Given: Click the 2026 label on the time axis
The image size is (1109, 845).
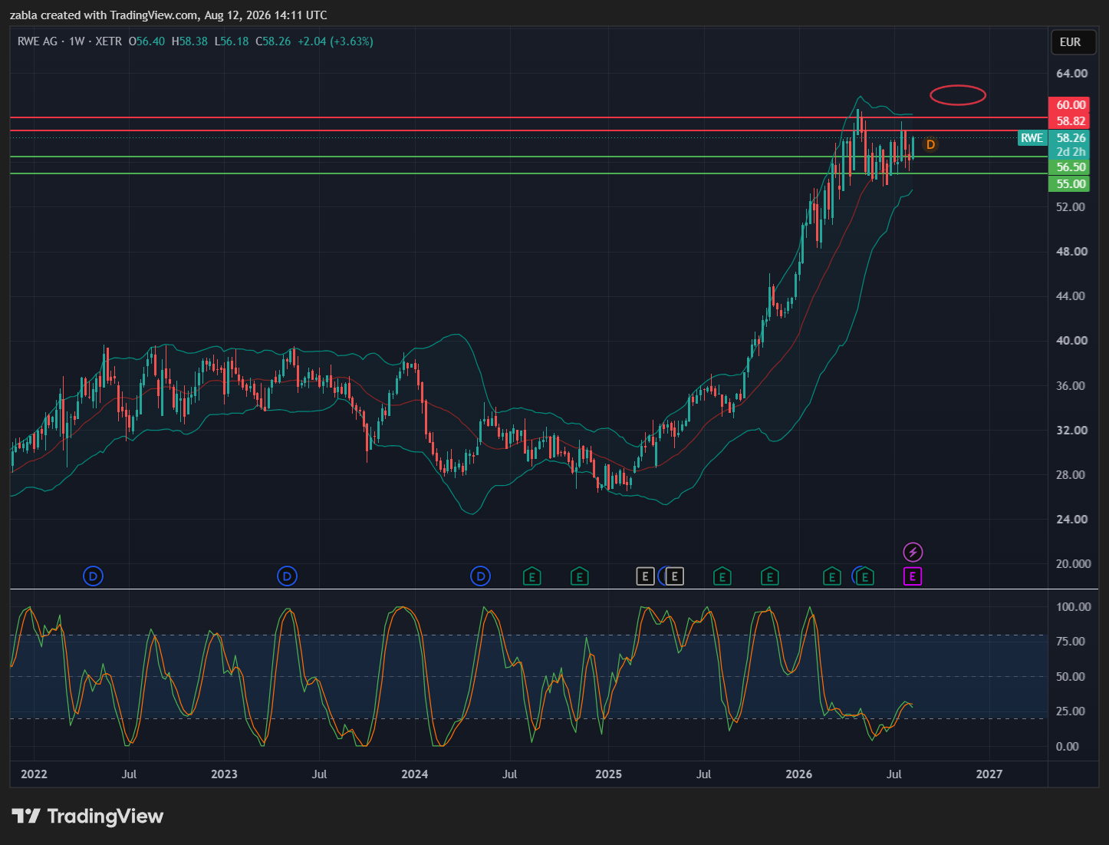Looking at the screenshot, I should [x=799, y=774].
